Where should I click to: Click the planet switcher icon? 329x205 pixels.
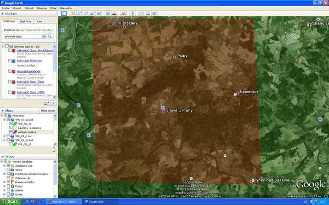[123, 13]
